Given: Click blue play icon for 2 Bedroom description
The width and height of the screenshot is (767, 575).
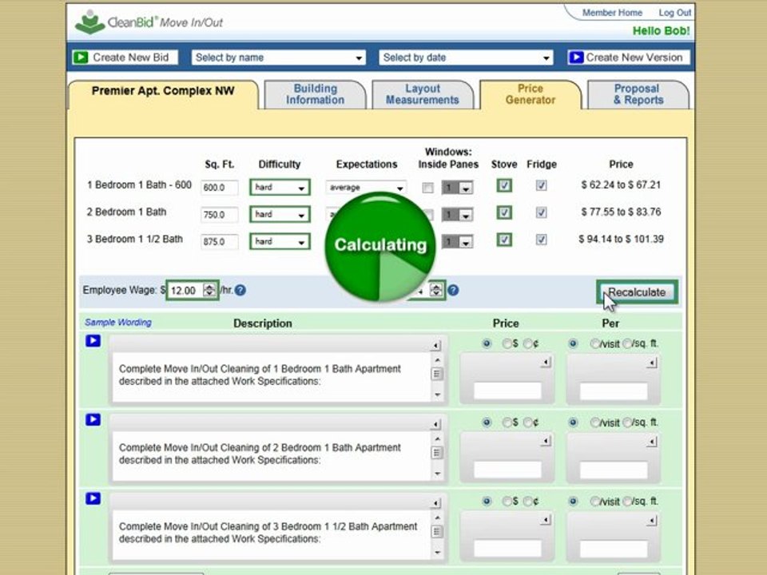Looking at the screenshot, I should [x=93, y=419].
